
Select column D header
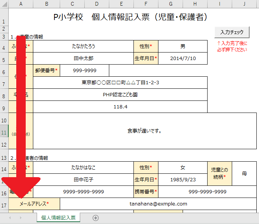(97, 4)
